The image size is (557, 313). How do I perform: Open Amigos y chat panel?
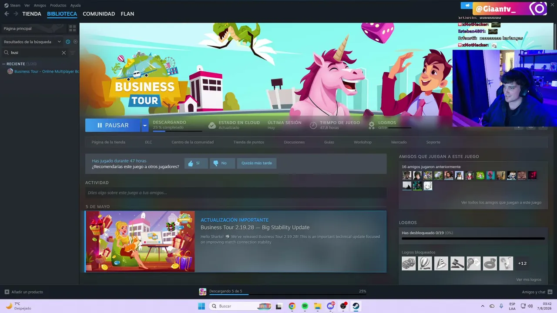click(x=537, y=292)
